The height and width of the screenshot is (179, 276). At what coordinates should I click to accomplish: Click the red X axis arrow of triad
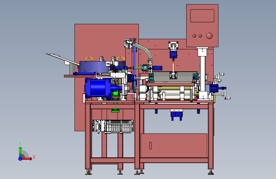[x=26, y=159]
